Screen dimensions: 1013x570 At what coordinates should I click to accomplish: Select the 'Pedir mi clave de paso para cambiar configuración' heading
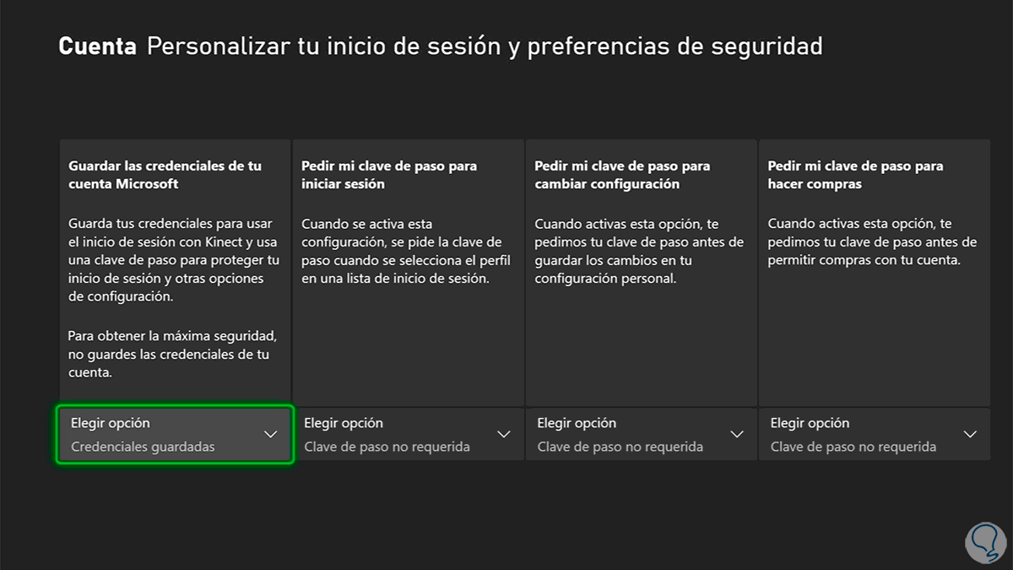pos(622,175)
